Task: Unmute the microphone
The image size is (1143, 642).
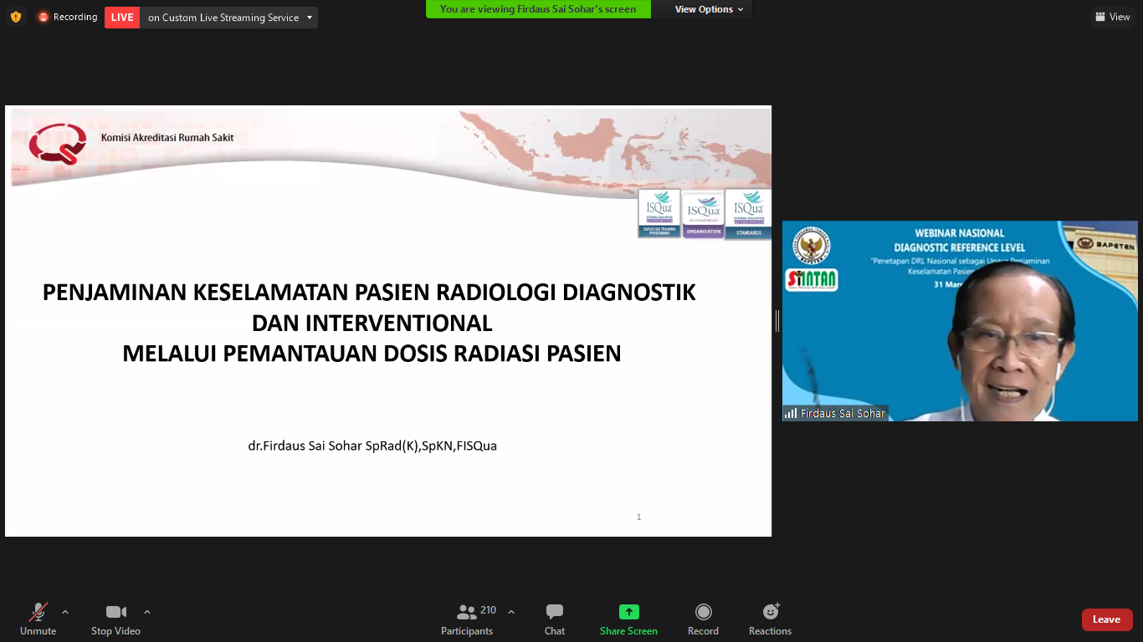Action: tap(38, 619)
